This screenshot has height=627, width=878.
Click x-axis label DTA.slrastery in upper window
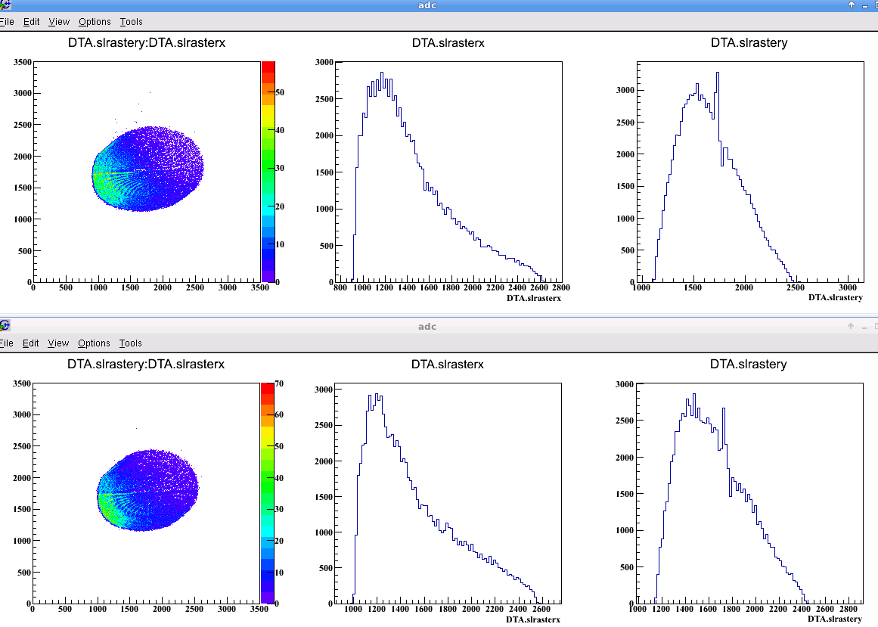coord(836,297)
